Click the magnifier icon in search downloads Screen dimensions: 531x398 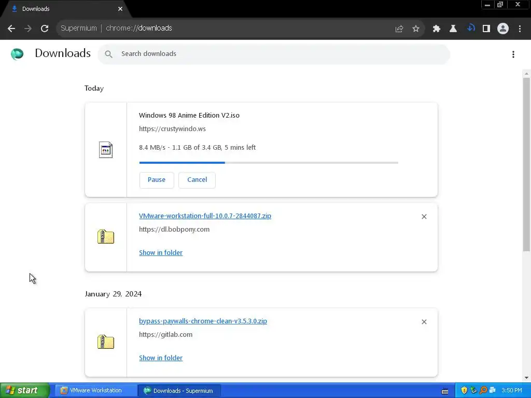[x=108, y=54]
